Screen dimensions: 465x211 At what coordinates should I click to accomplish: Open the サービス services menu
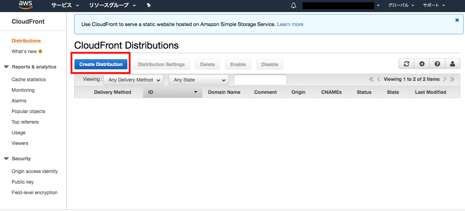point(65,5)
